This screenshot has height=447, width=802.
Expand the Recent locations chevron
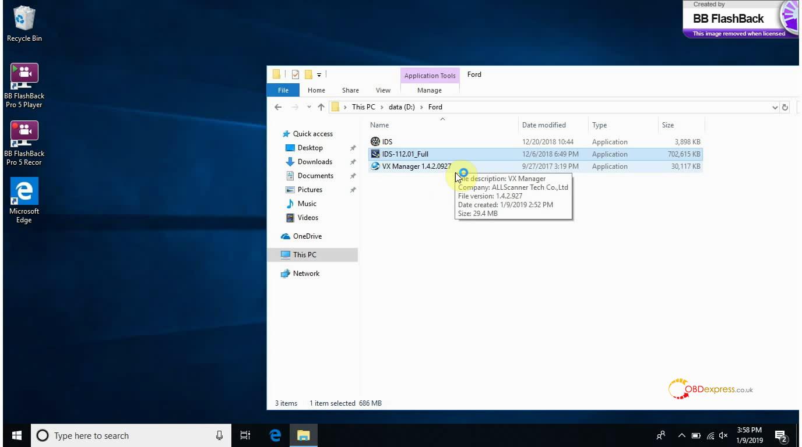[308, 107]
